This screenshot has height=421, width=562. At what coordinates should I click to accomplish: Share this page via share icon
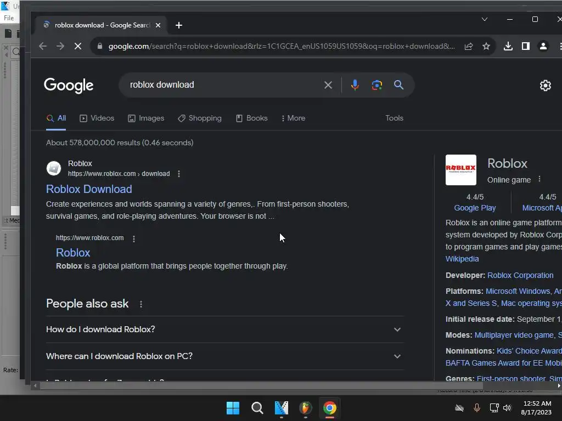[x=469, y=46]
